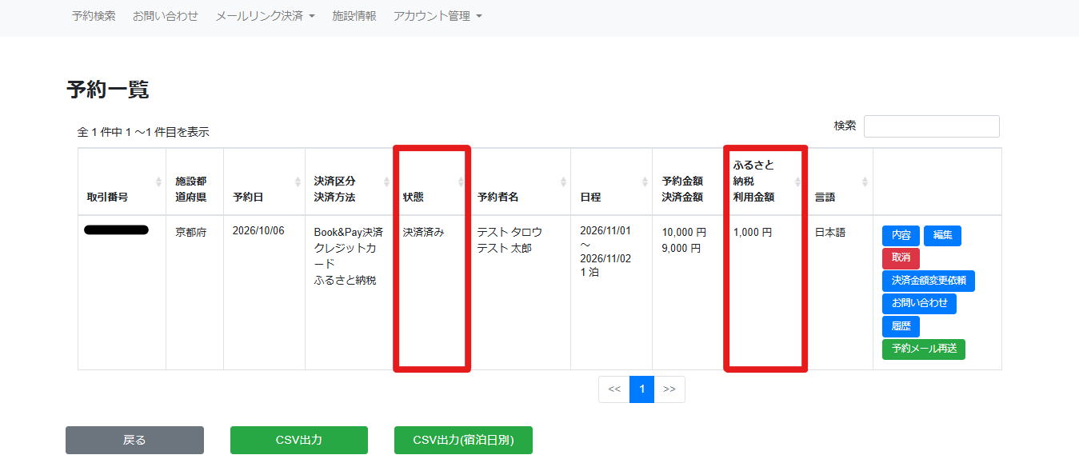Click the 編集 edit button
Screen dimensions: 1079x467
pos(942,236)
